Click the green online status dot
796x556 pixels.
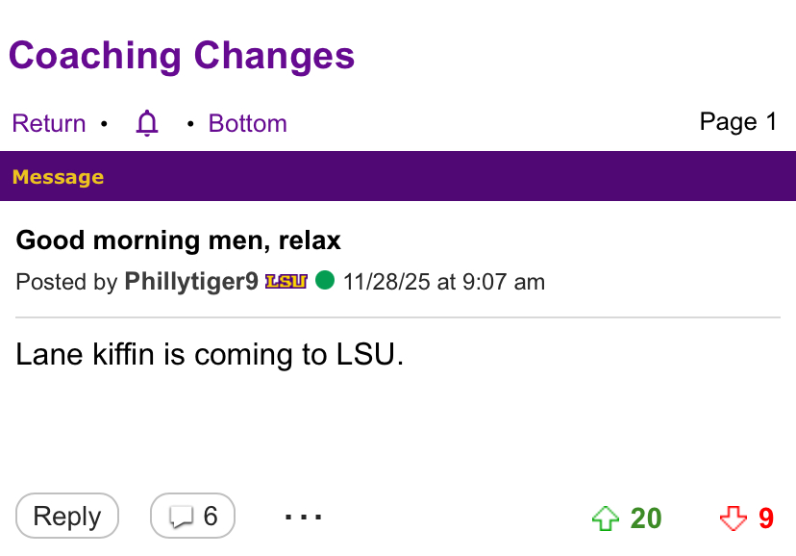click(325, 281)
